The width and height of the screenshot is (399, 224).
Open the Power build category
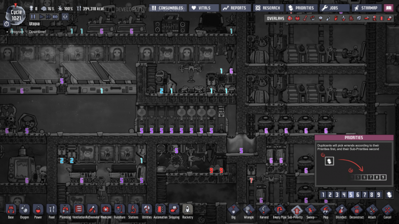[x=38, y=210]
